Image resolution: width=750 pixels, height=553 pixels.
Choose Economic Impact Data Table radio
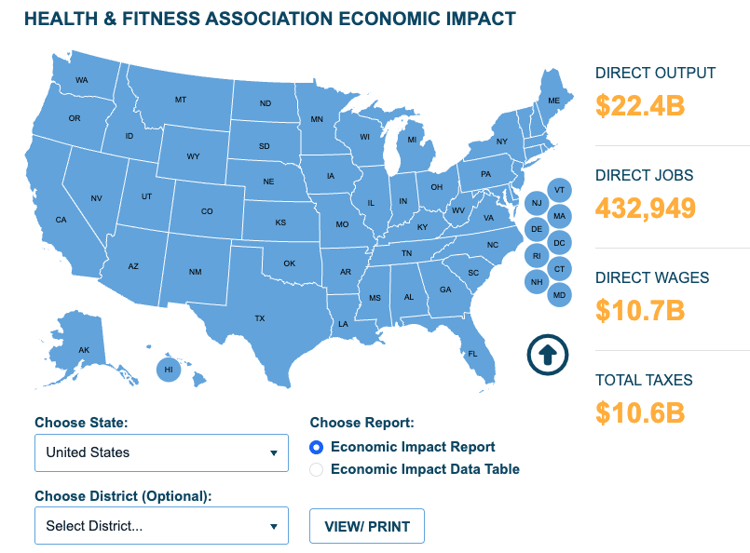pyautogui.click(x=317, y=469)
